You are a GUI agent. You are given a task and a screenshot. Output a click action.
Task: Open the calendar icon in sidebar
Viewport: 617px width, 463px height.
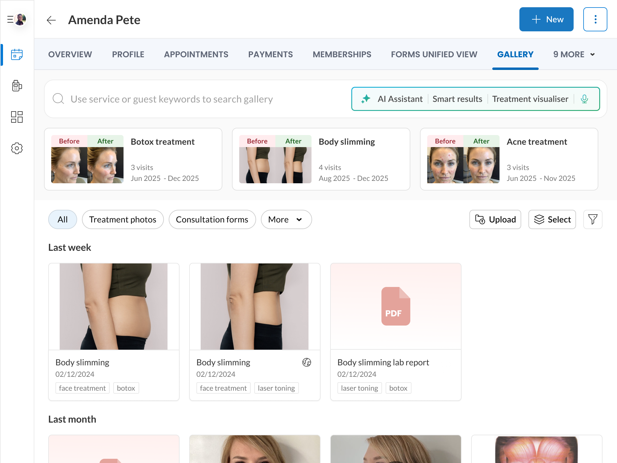tap(17, 55)
